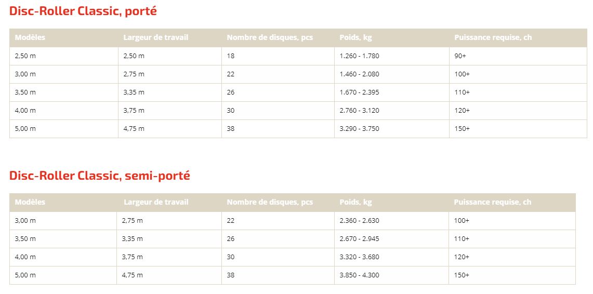
Task: Click Puissance requise header in semi-porté table
Action: pos(492,202)
